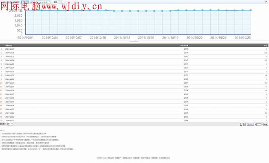Click the last data point on the chart line

point(251,10)
